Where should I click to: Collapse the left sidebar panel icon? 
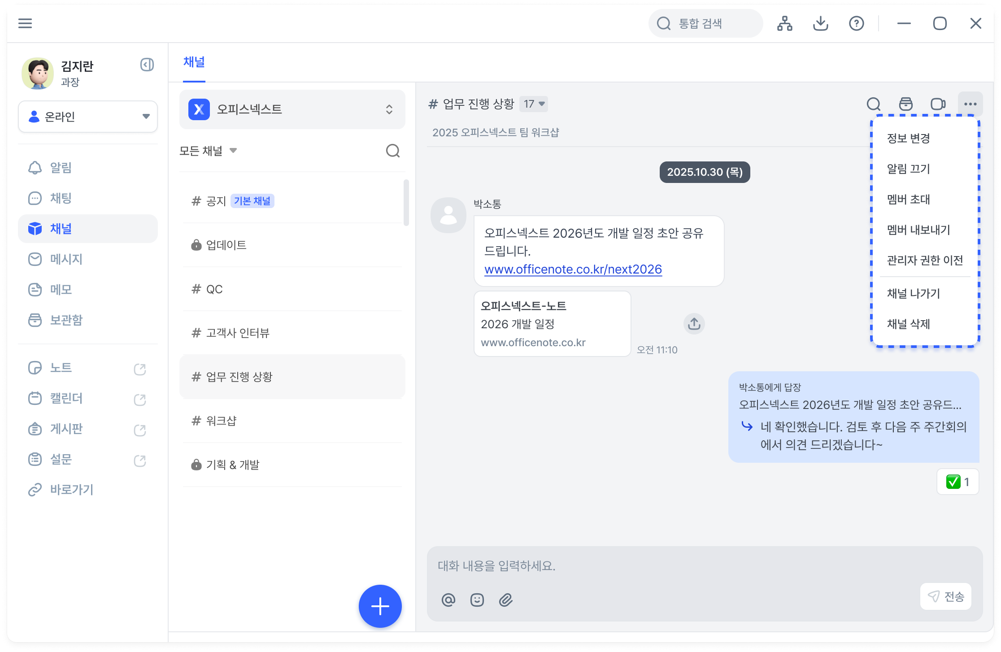(x=147, y=65)
